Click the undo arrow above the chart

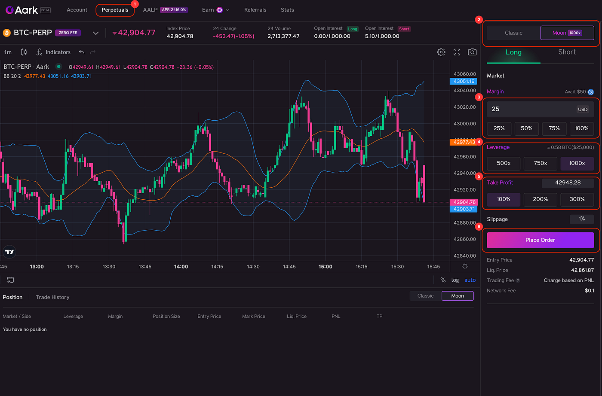click(82, 52)
